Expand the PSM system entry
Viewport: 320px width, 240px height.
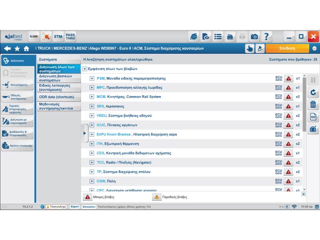click(x=92, y=78)
